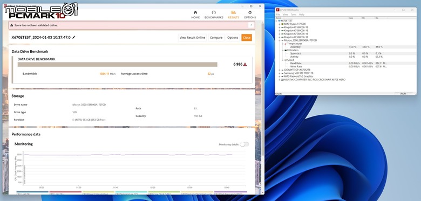This screenshot has height=201, width=421.
Task: Click the red warning icon beside score 6 986
Action: click(x=245, y=65)
